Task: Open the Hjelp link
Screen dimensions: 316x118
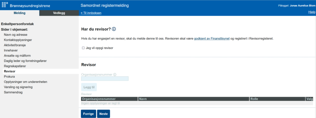Action: (x=312, y=12)
